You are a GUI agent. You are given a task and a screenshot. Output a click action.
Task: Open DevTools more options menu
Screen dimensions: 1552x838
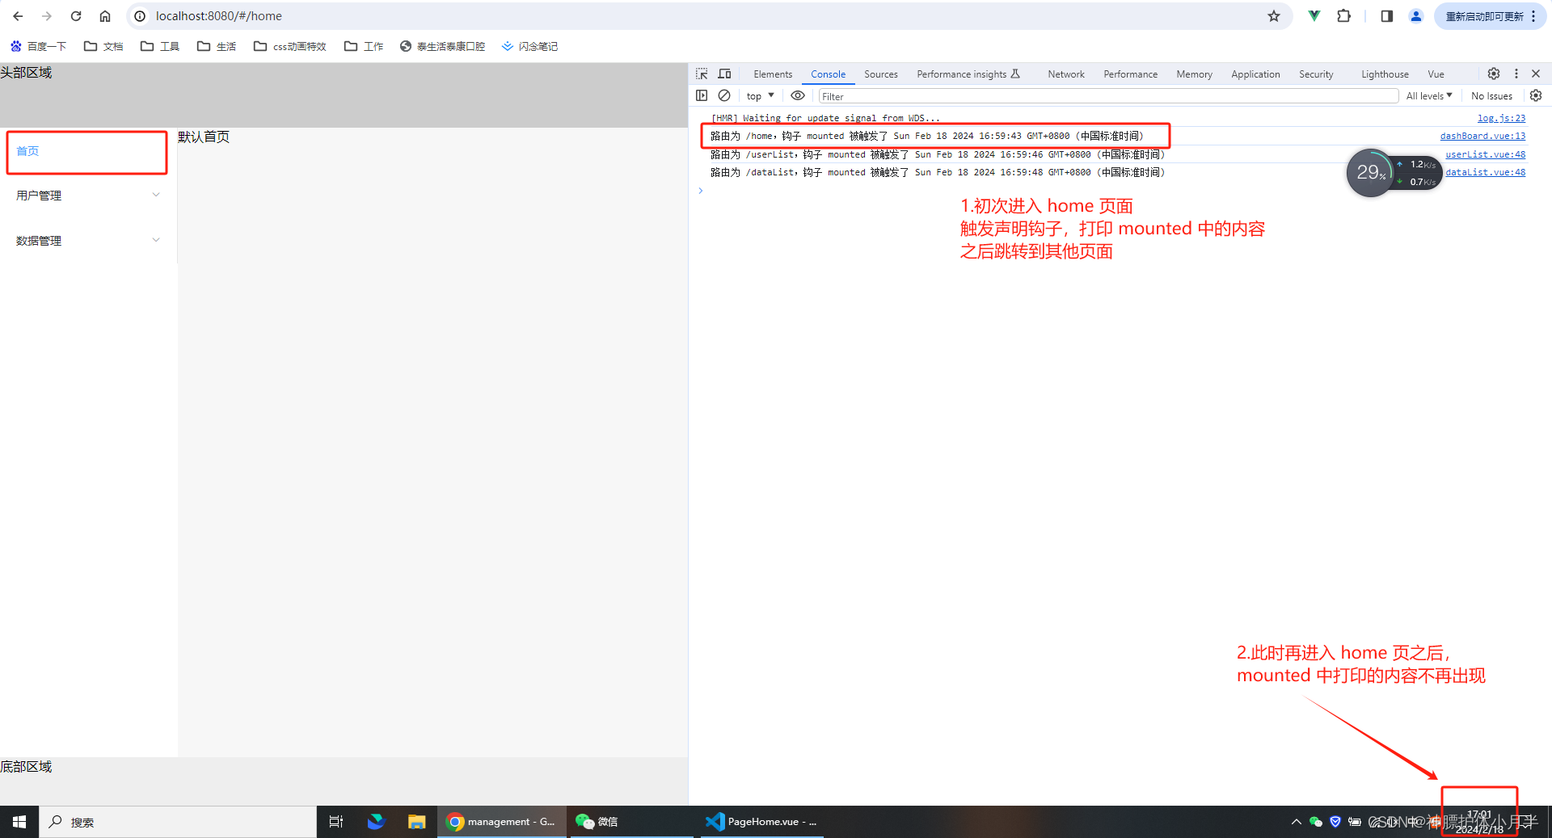[x=1516, y=74]
